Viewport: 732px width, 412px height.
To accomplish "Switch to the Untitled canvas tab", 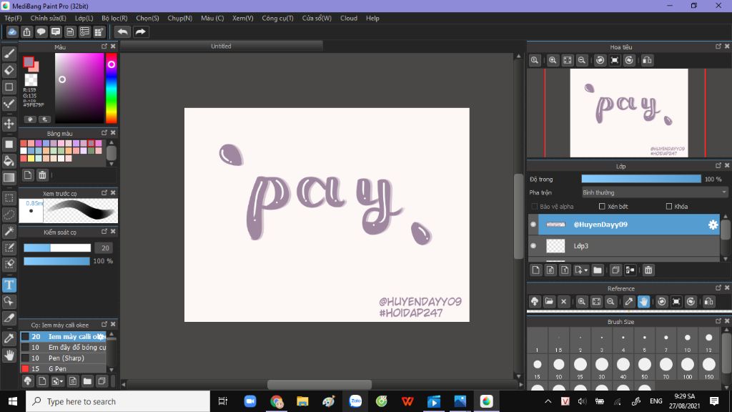I will click(222, 46).
